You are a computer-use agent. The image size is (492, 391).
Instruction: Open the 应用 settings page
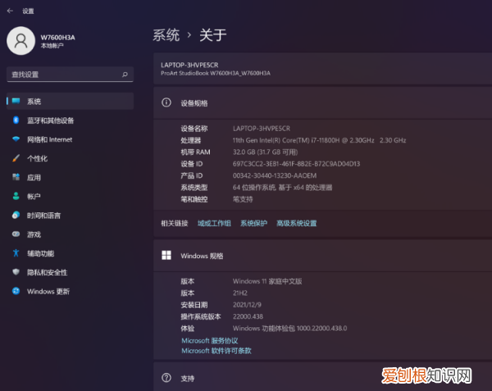70,178
